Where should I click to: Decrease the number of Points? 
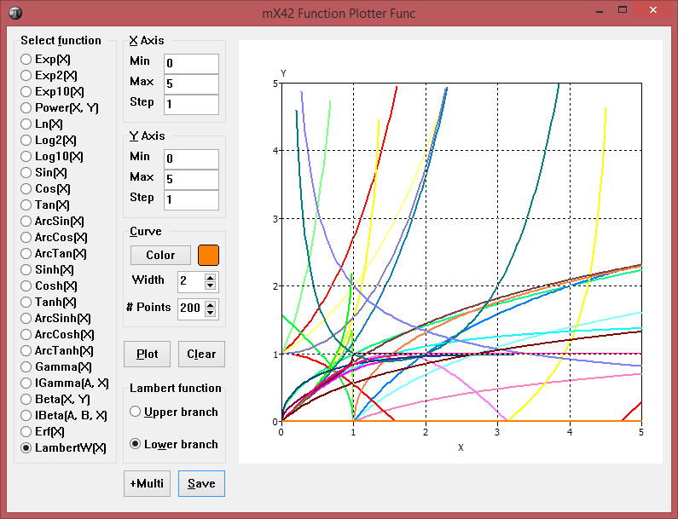211,312
